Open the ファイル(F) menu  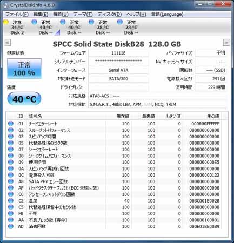[17, 14]
